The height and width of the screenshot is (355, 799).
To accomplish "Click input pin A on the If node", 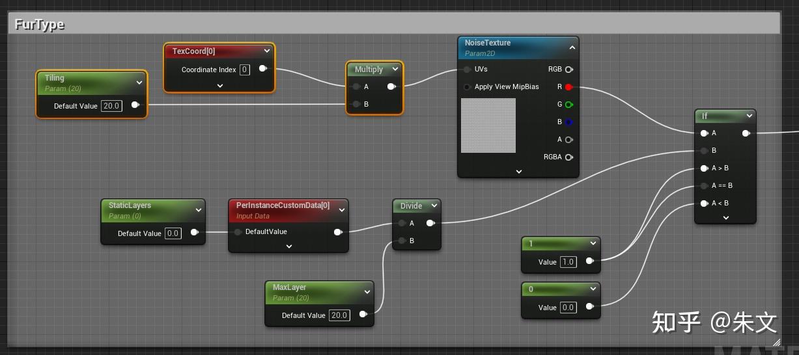I will pyautogui.click(x=704, y=133).
